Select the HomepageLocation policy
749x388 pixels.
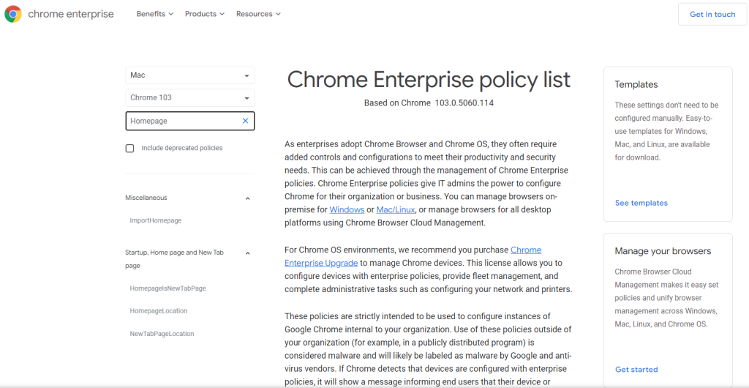[159, 311]
